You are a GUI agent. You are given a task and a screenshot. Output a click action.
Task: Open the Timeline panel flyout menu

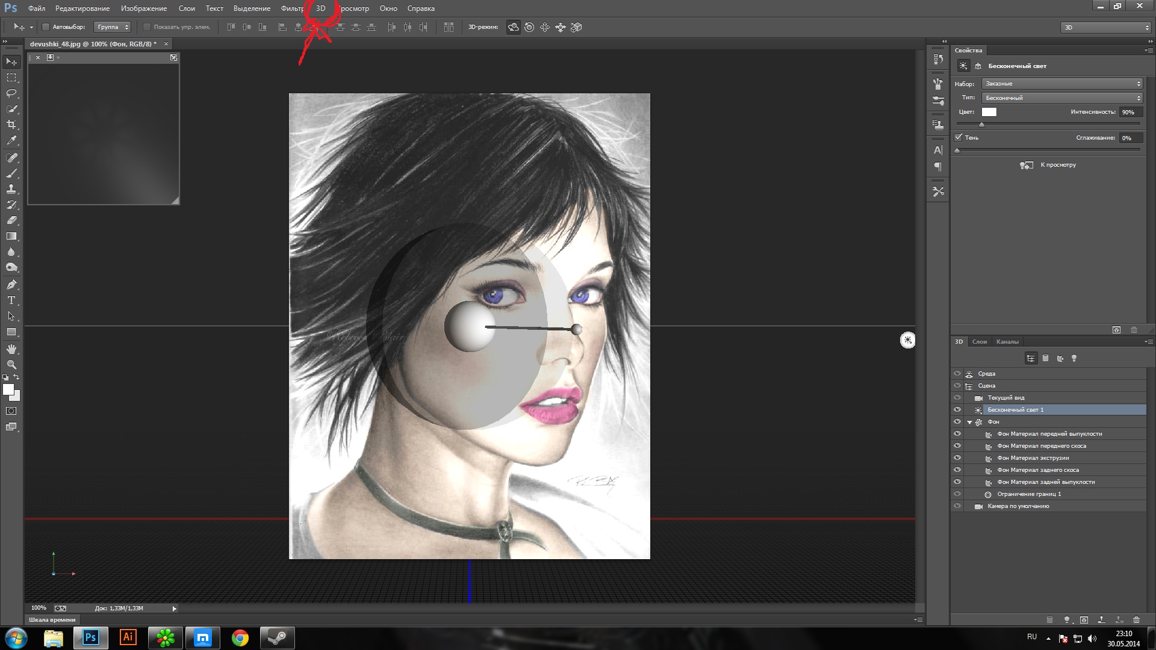[x=918, y=619]
